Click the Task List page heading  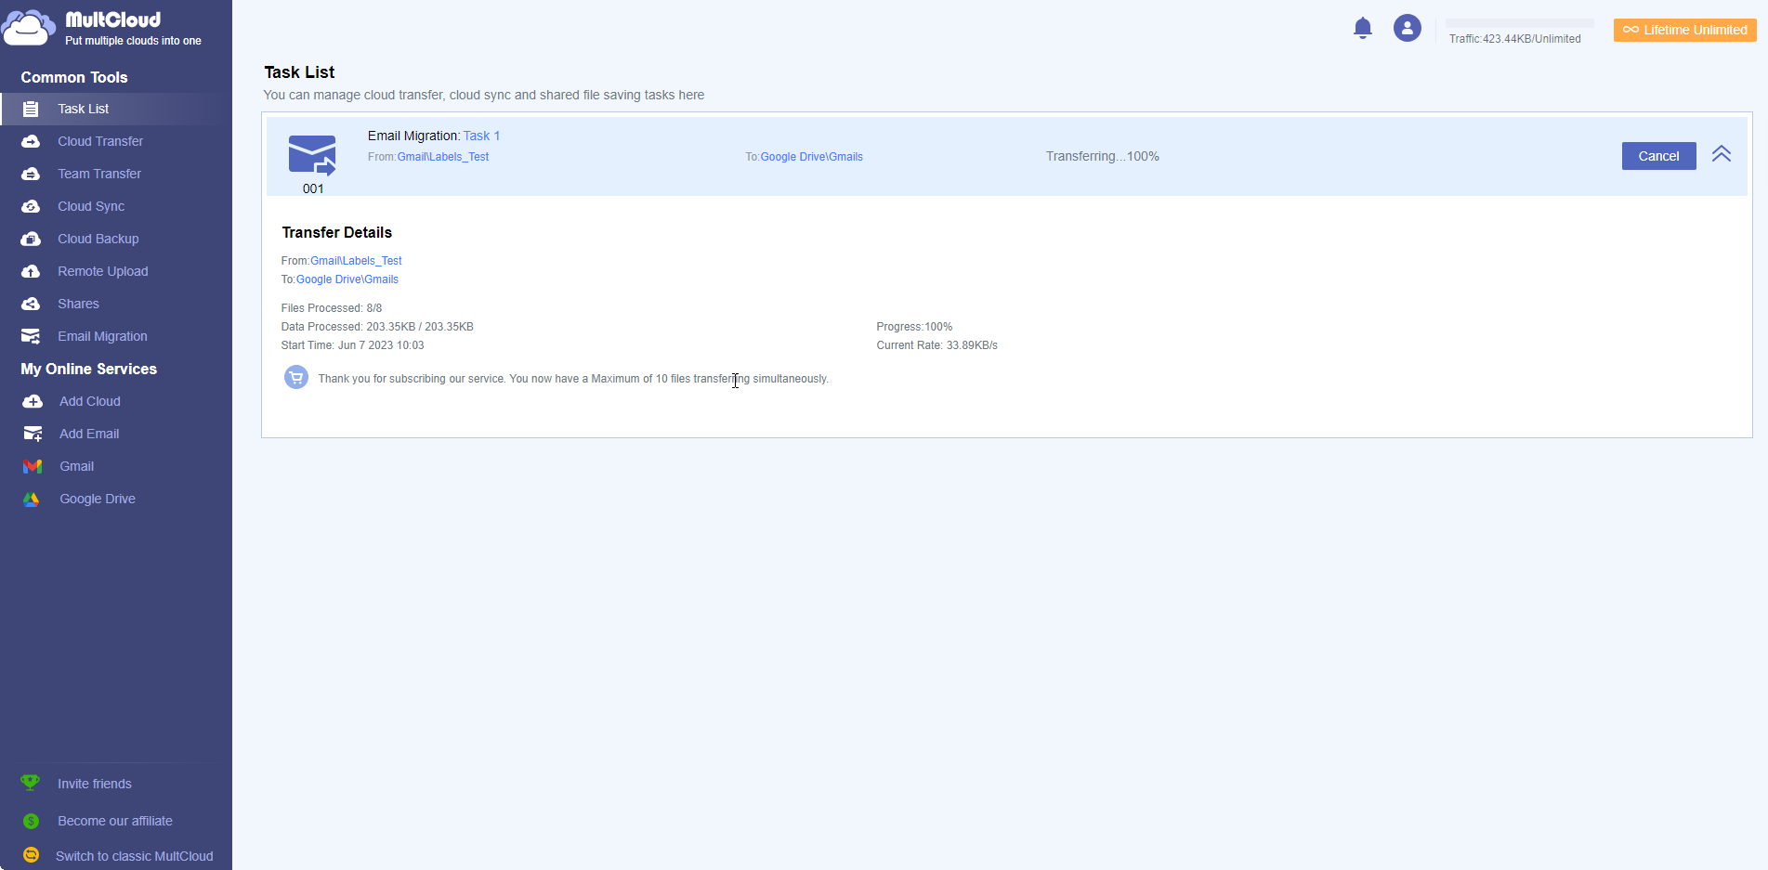pyautogui.click(x=299, y=72)
